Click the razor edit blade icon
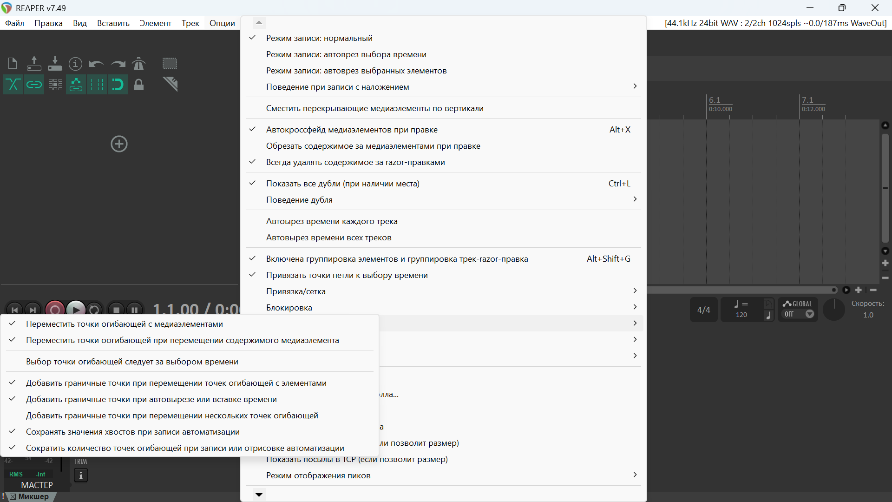Image resolution: width=892 pixels, height=502 pixels. pos(170,84)
